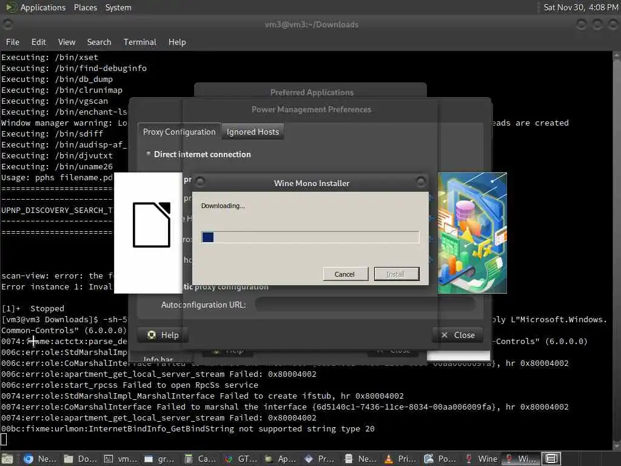This screenshot has height=466, width=621.
Task: Open Help in the proxy preferences dialog
Action: pyautogui.click(x=163, y=335)
